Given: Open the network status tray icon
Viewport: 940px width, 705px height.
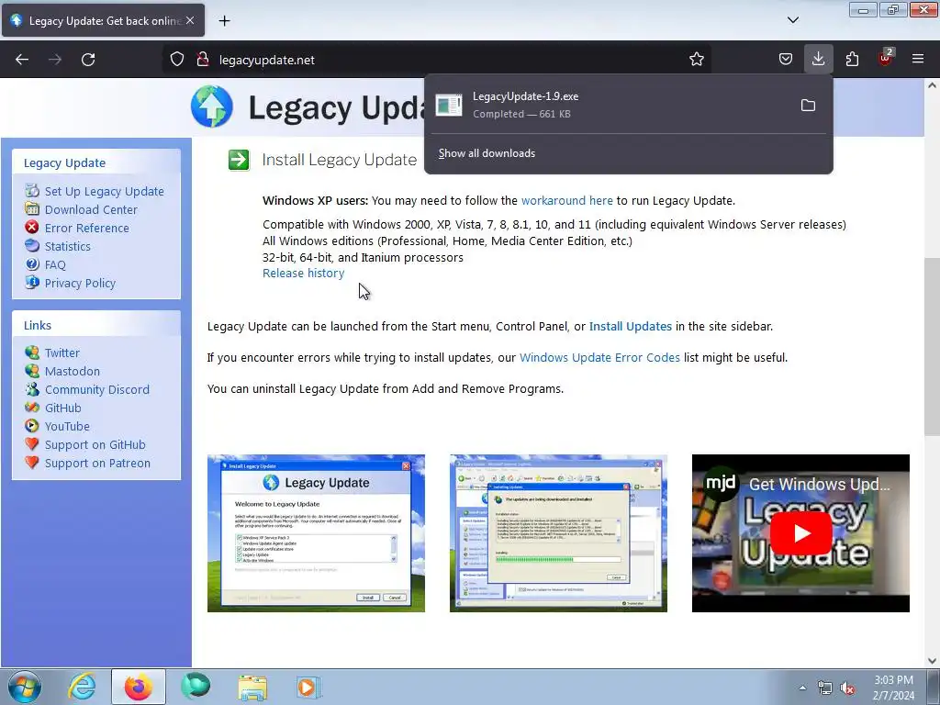Looking at the screenshot, I should [x=825, y=688].
